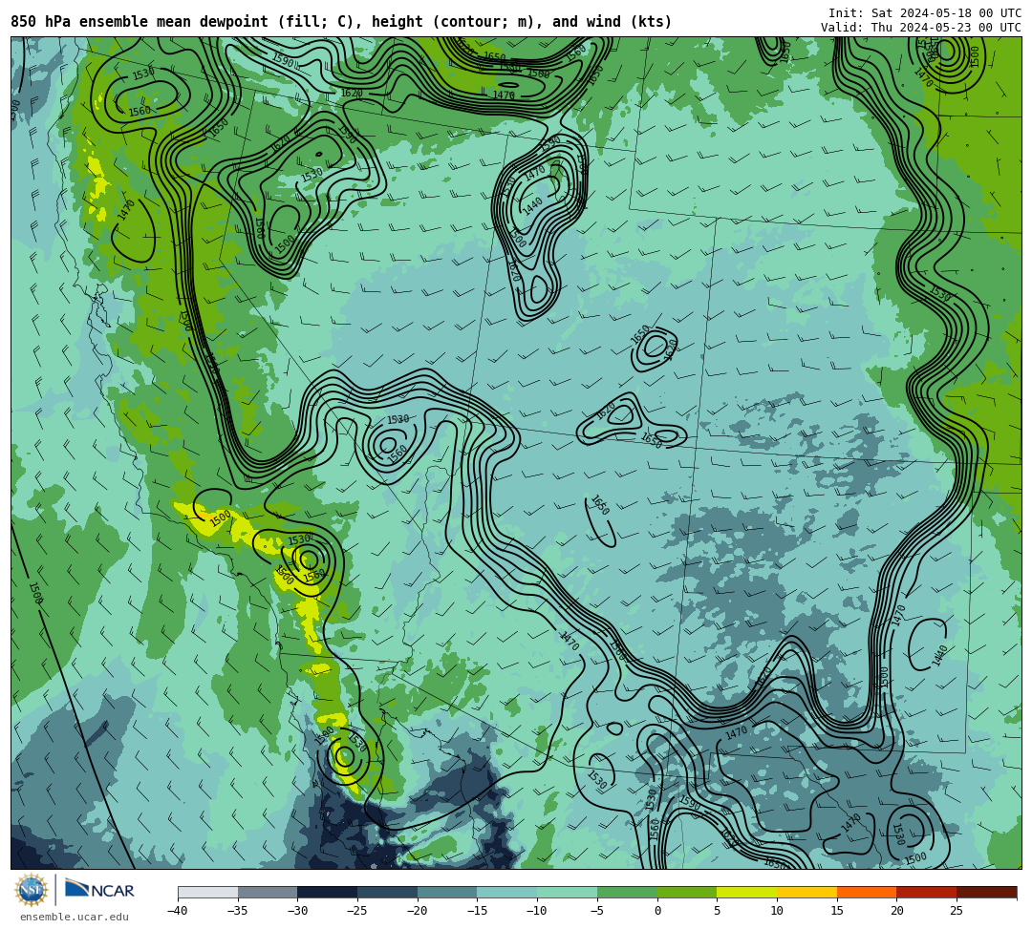The width and height of the screenshot is (1032, 929).
Task: Click the -25 colorbar tick label
Action: [x=357, y=911]
